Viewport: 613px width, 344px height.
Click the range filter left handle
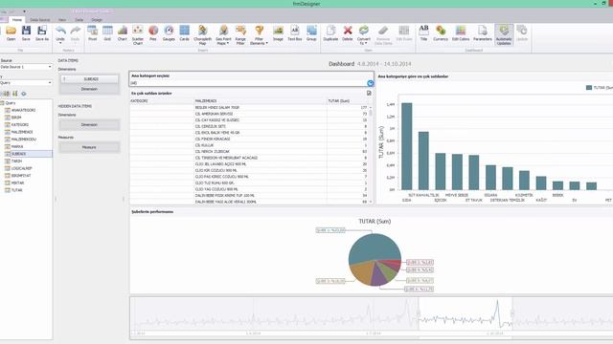click(419, 313)
